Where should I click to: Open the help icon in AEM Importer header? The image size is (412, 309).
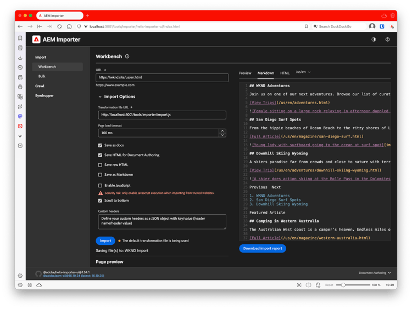coord(387,39)
